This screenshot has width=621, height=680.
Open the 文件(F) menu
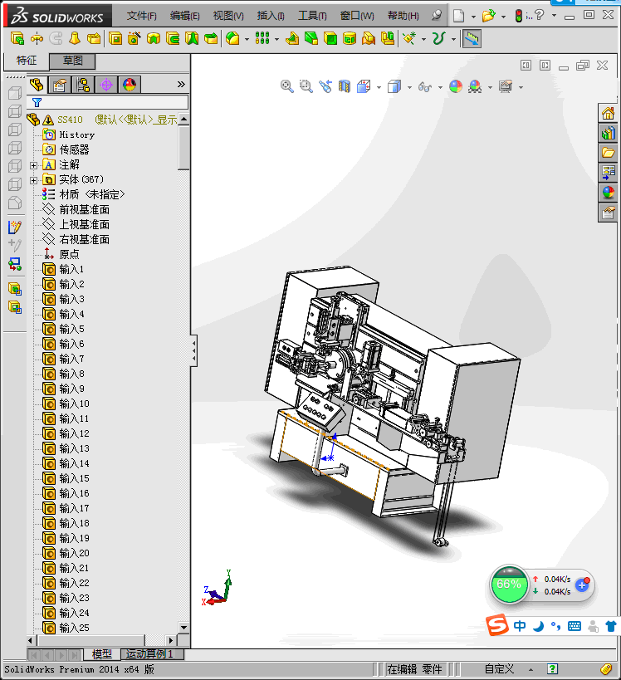coord(141,16)
